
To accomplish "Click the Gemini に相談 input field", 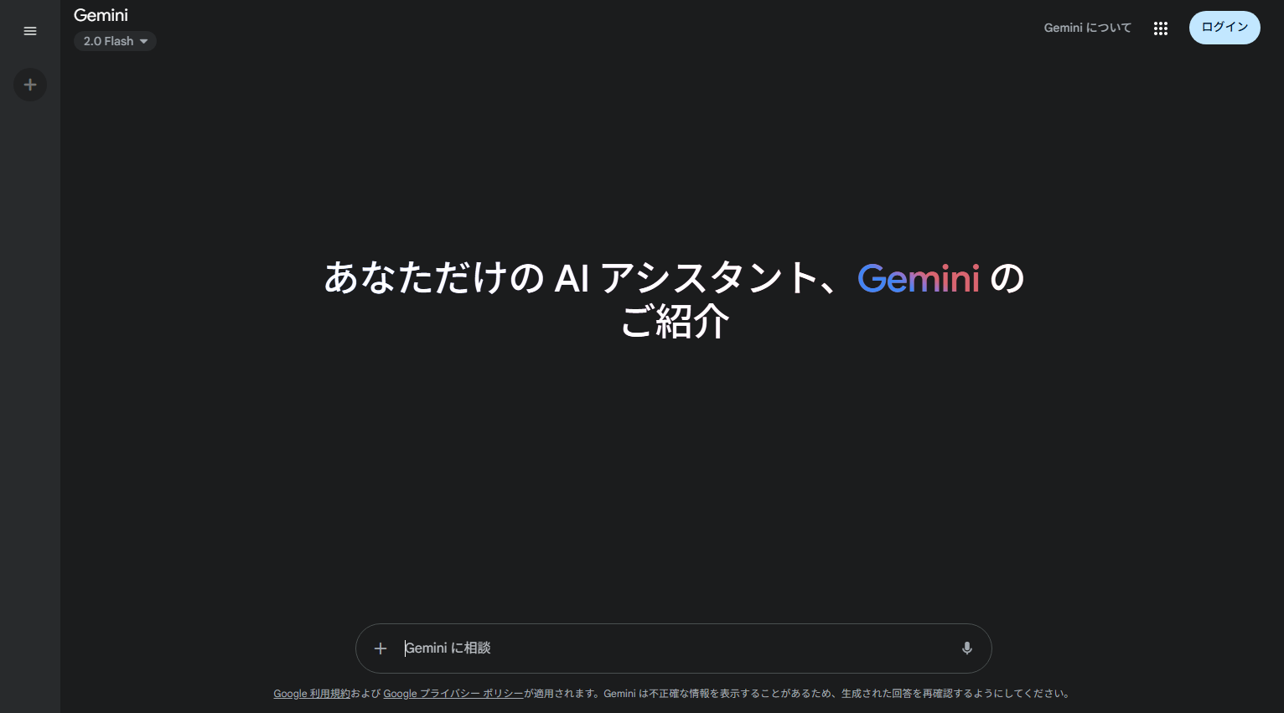I will click(587, 648).
